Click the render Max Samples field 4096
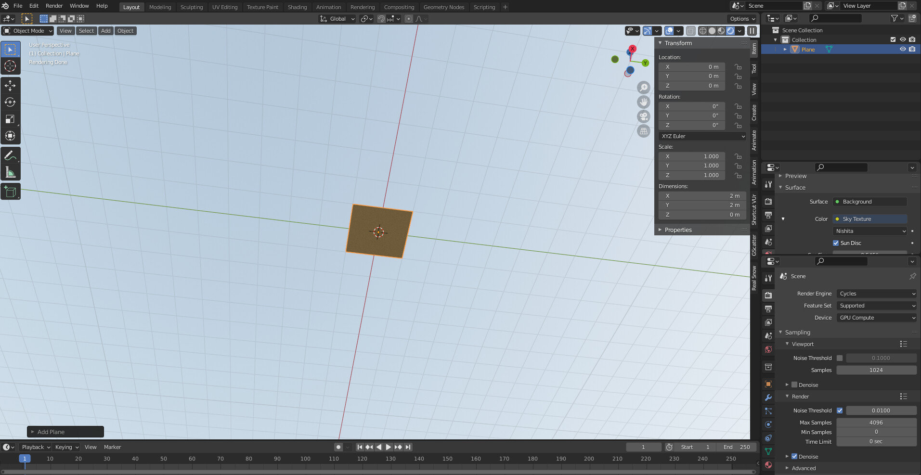The image size is (921, 475). (876, 423)
